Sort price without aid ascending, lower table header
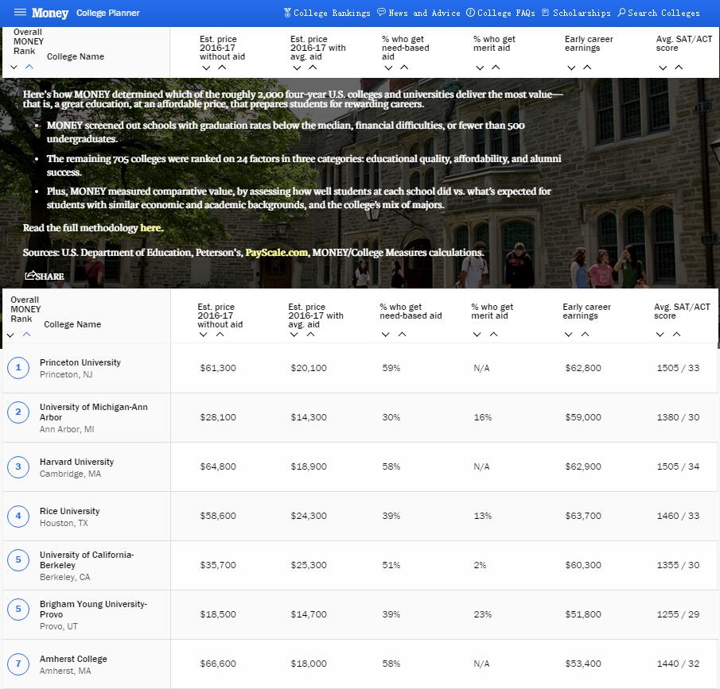 point(220,334)
